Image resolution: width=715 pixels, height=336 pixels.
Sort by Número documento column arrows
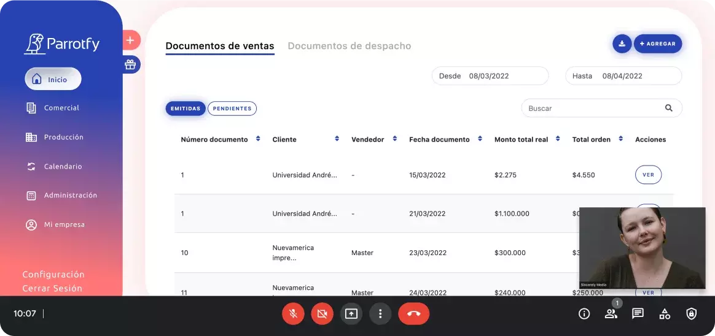[x=258, y=139]
